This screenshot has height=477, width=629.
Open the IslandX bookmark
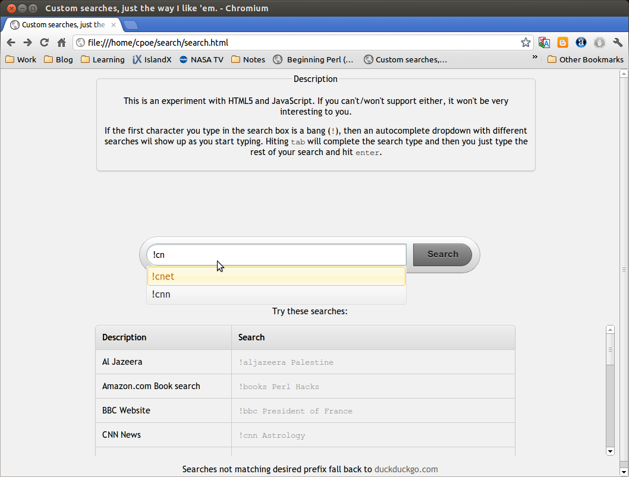152,59
